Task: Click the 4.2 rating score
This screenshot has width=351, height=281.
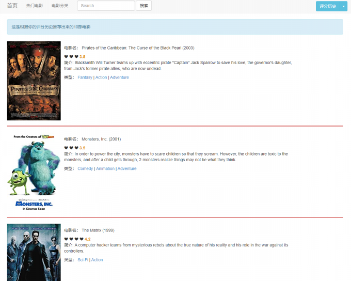Action: pyautogui.click(x=88, y=239)
